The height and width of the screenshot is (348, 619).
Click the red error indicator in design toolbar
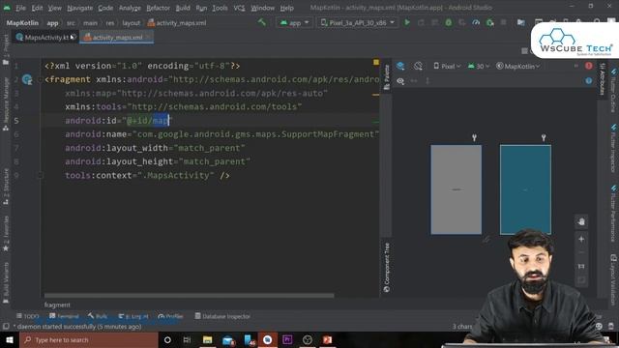pos(589,66)
